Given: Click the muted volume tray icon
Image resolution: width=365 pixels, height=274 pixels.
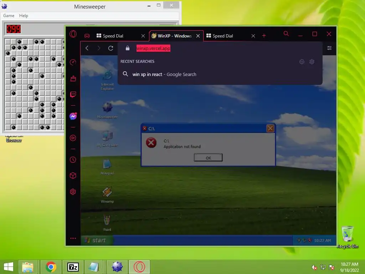Looking at the screenshot, I should (x=314, y=267).
